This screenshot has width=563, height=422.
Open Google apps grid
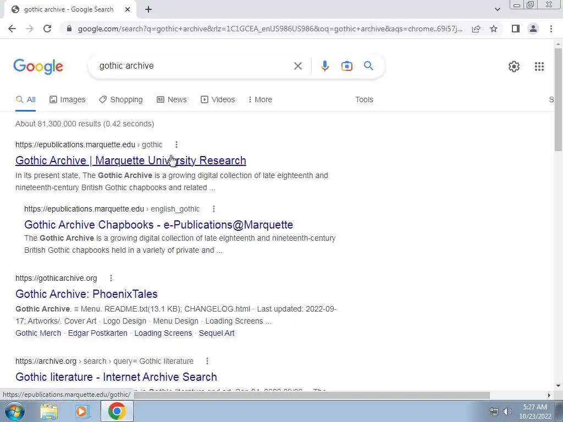click(539, 66)
